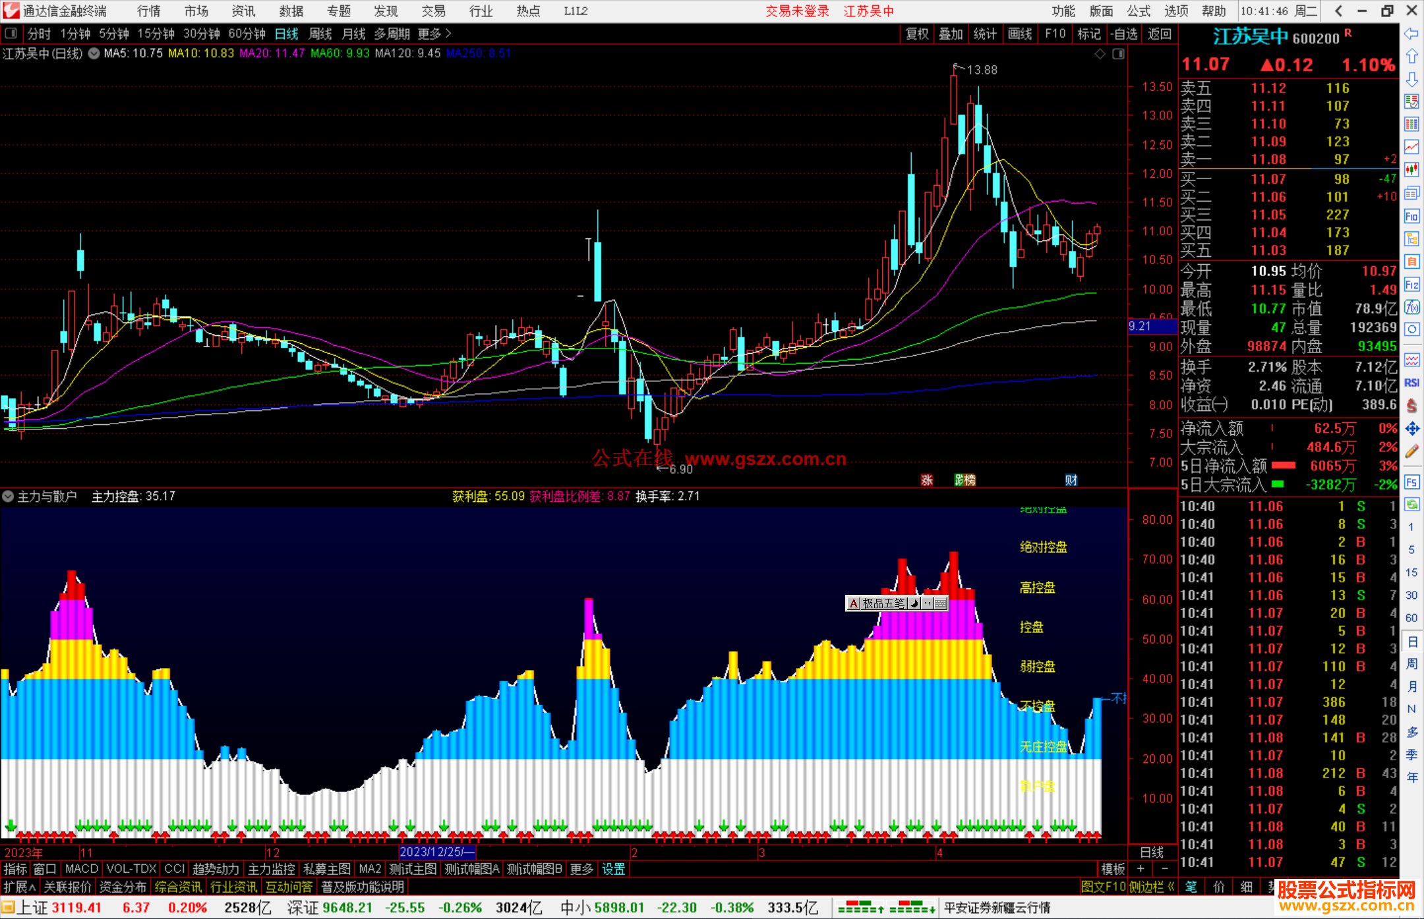Screen dimensions: 1424x919
Task: Toggle the IME full/half-width moon button
Action: [x=914, y=603]
